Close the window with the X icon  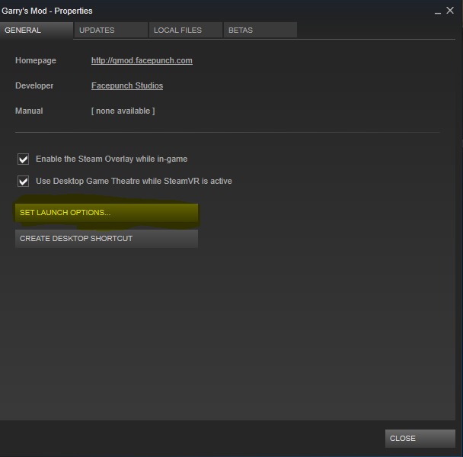coord(450,11)
